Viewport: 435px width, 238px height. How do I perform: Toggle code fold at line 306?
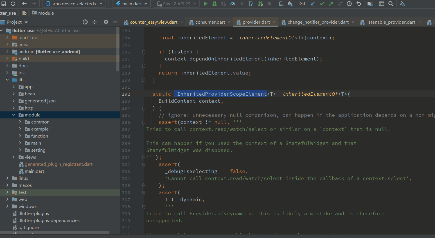pos(144,192)
